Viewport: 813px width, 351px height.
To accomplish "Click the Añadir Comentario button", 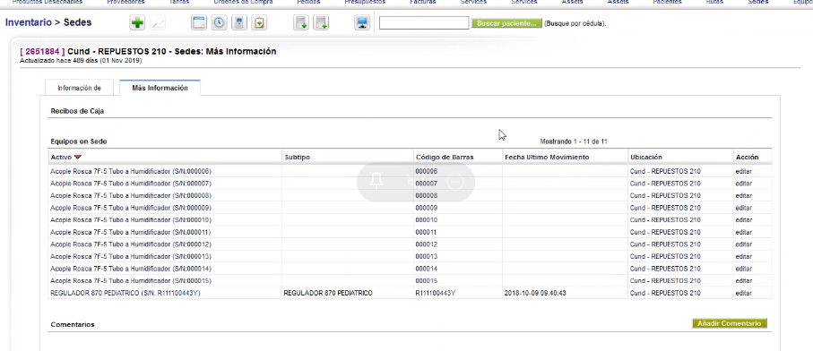I will click(x=729, y=323).
